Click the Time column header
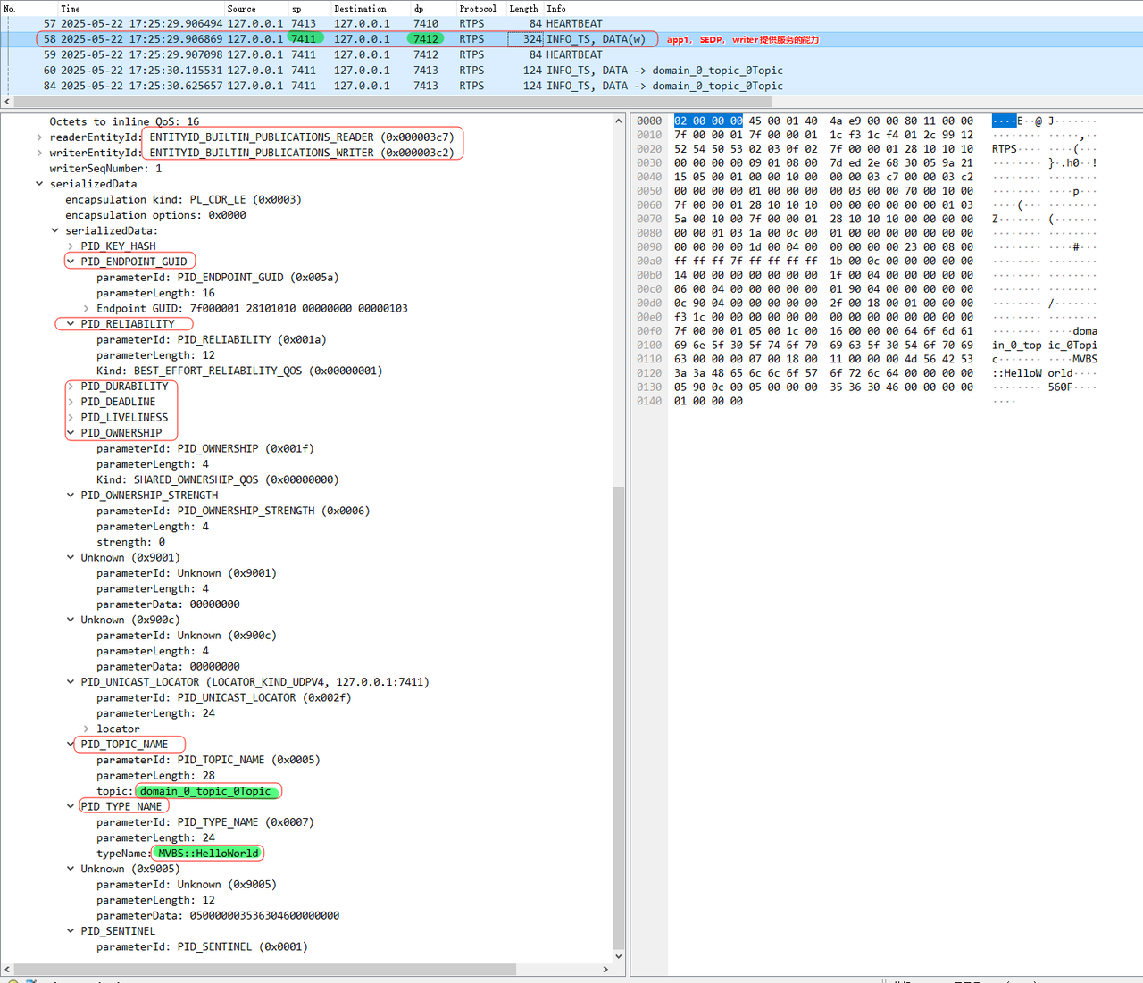This screenshot has width=1143, height=983. tap(71, 8)
